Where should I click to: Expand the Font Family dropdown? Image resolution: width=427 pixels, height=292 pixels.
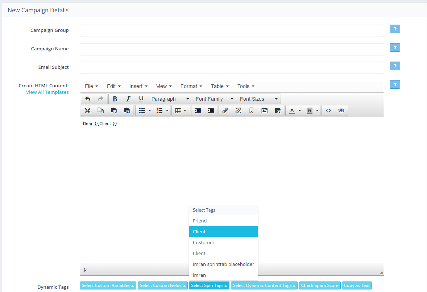[x=214, y=99]
